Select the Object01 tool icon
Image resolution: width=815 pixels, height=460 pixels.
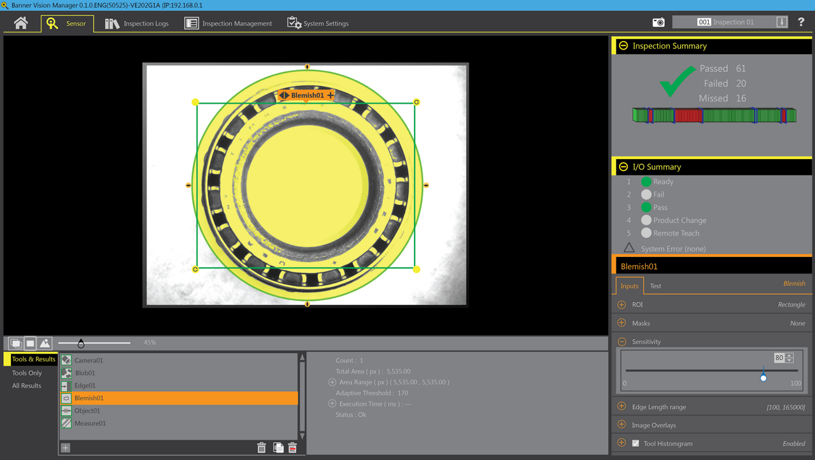(66, 410)
